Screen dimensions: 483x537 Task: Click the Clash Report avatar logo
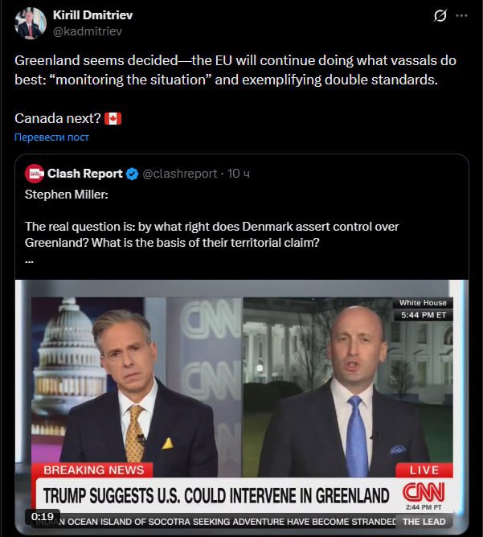pos(35,174)
